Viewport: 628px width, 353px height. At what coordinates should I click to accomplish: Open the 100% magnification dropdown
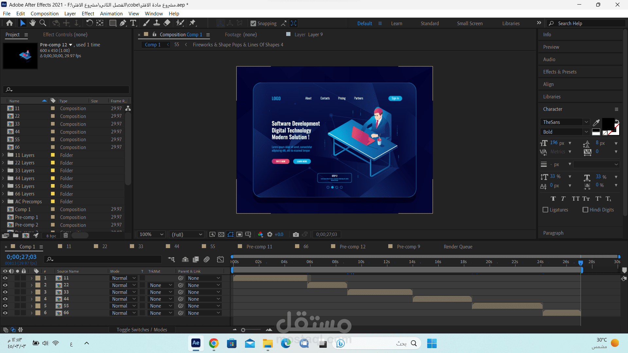click(151, 235)
